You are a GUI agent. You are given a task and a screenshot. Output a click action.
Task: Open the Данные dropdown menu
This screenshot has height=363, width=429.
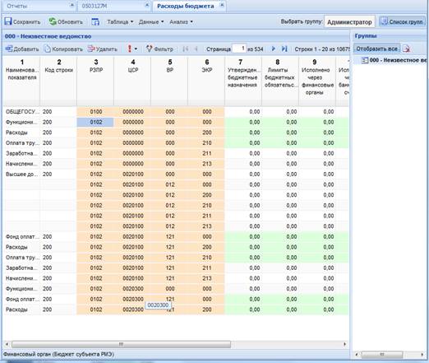(x=151, y=21)
